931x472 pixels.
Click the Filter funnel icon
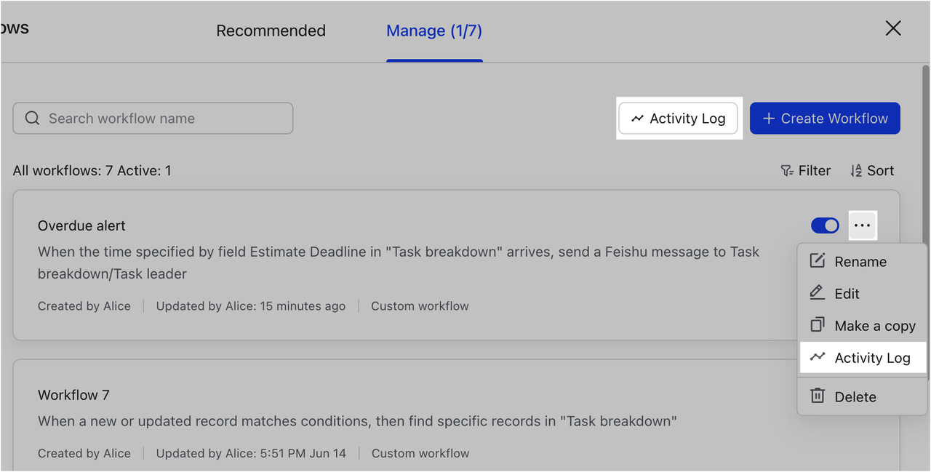[x=786, y=170]
